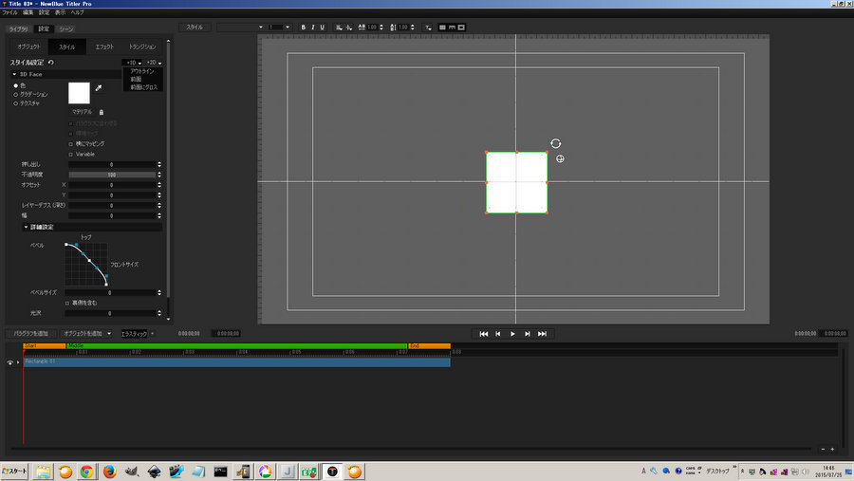Click the rotate handle near the rectangle
This screenshot has width=854, height=481.
pos(555,143)
